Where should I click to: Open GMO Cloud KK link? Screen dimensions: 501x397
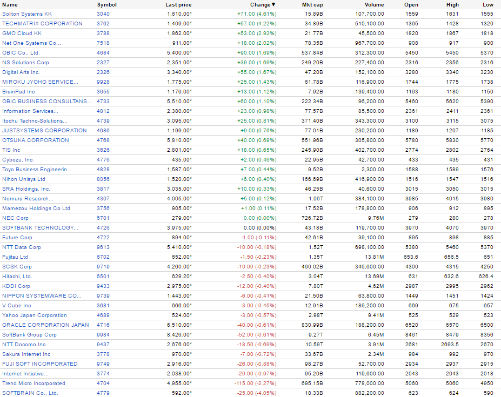22,33
